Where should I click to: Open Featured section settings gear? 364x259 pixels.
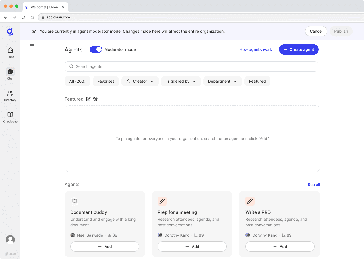click(x=95, y=99)
